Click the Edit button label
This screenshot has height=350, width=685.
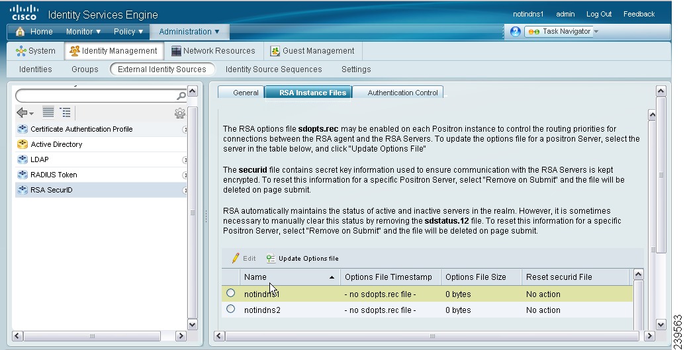pyautogui.click(x=250, y=258)
